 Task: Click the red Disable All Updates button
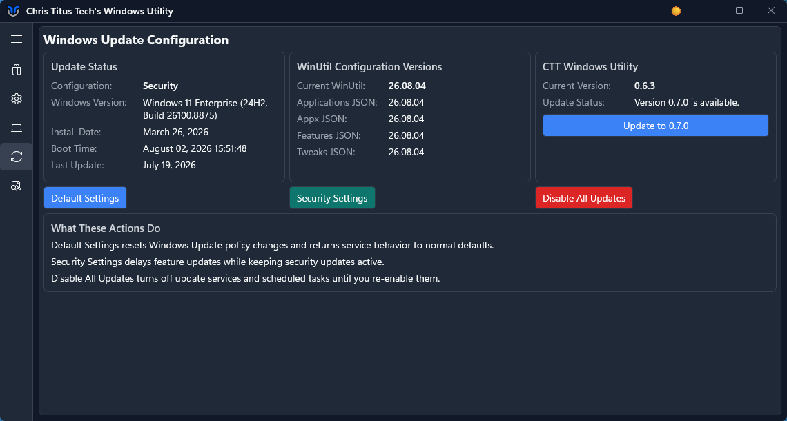584,198
